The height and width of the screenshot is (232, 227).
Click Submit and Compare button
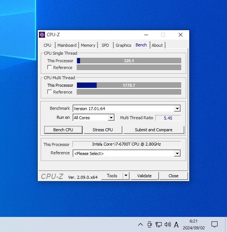click(x=154, y=130)
